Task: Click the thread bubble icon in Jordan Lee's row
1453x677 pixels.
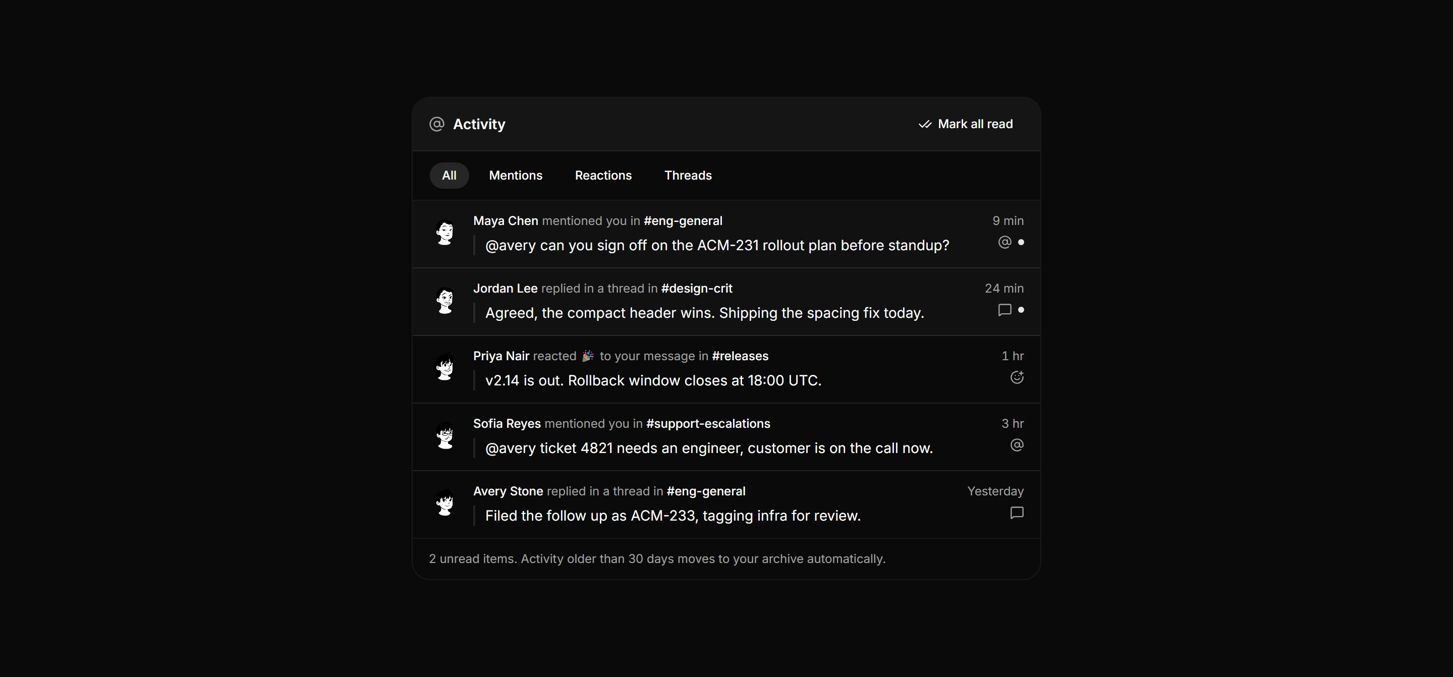Action: coord(1004,310)
